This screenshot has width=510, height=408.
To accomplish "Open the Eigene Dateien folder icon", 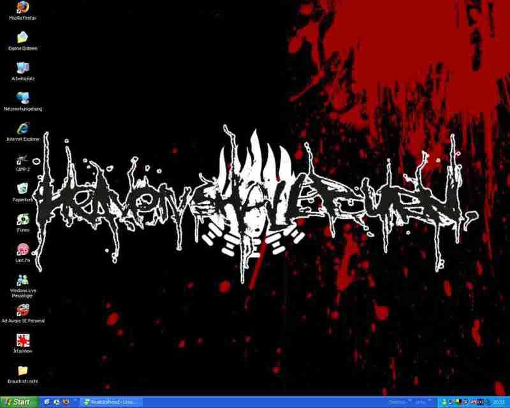I will pyautogui.click(x=23, y=41).
